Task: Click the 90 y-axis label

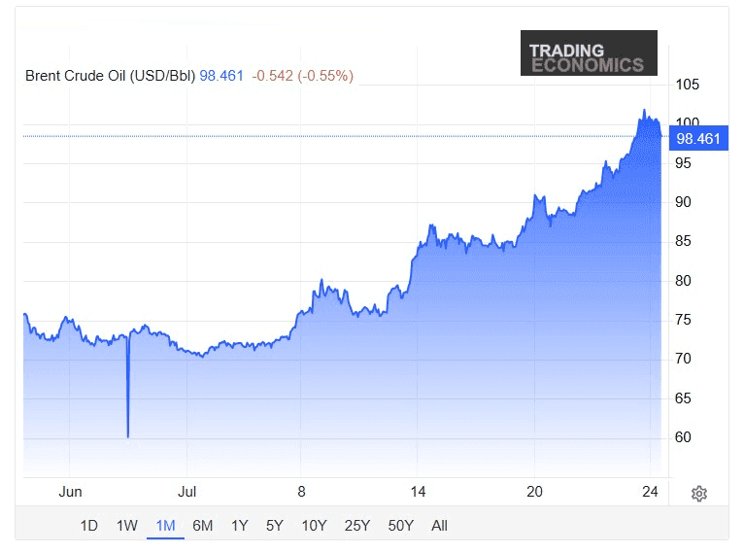Action: coord(683,202)
